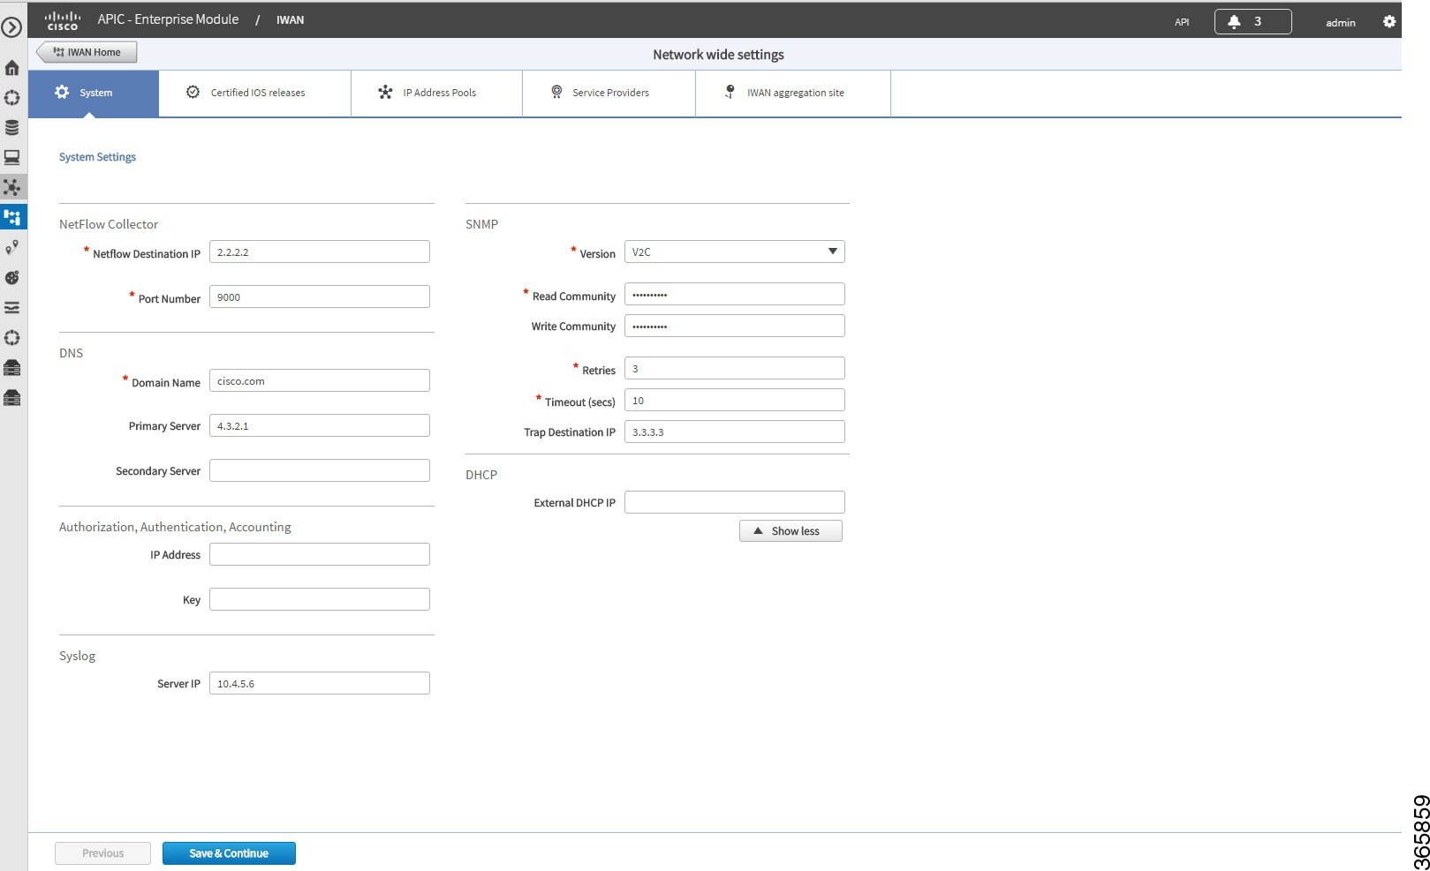Open the API link in the header
This screenshot has width=1430, height=871.
(x=1182, y=22)
